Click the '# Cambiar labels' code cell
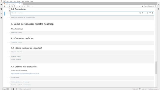 [x=82, y=59]
